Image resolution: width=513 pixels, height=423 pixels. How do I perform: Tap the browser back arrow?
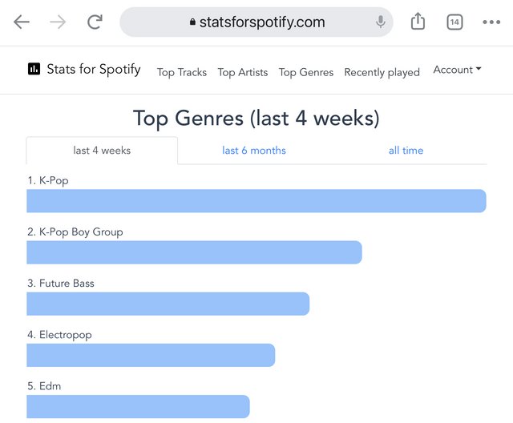click(x=22, y=22)
